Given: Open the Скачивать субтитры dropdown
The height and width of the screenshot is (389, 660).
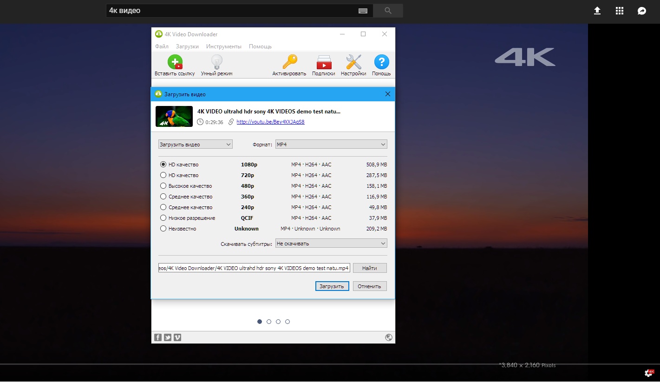Looking at the screenshot, I should pyautogui.click(x=331, y=243).
